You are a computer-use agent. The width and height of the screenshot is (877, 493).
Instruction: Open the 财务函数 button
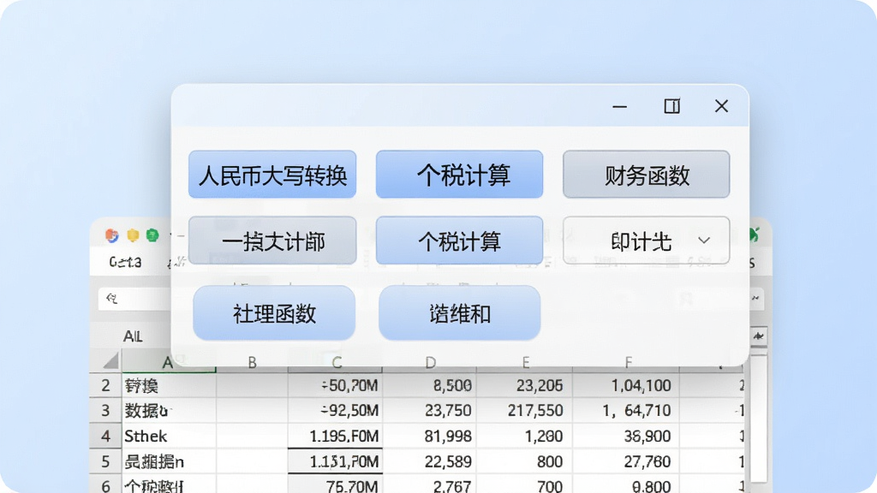point(646,175)
